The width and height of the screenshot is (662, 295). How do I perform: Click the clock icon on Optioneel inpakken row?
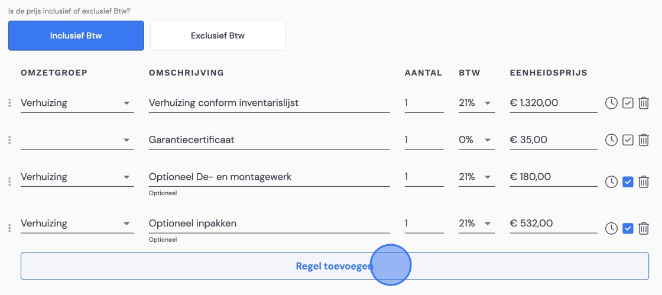611,228
